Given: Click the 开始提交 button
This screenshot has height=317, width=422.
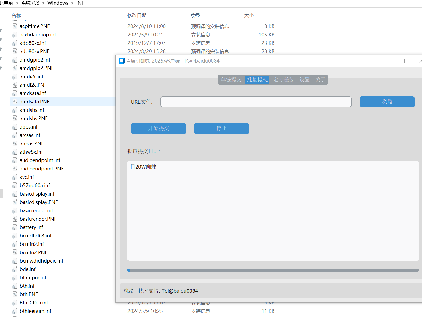Looking at the screenshot, I should 159,129.
